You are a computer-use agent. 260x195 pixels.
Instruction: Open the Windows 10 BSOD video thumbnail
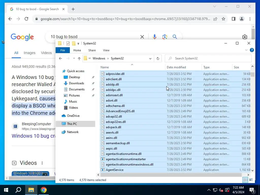(30, 173)
